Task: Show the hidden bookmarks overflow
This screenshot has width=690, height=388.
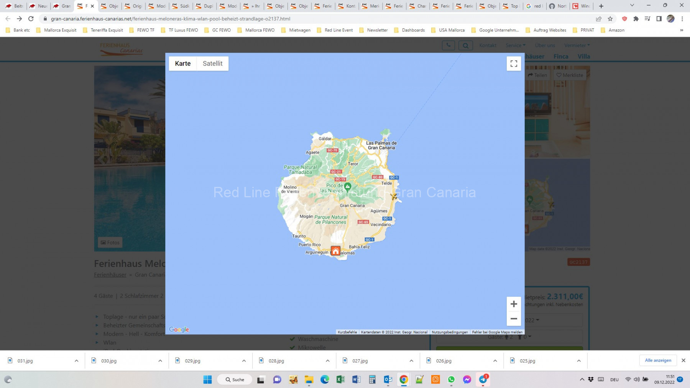Action: pyautogui.click(x=682, y=30)
